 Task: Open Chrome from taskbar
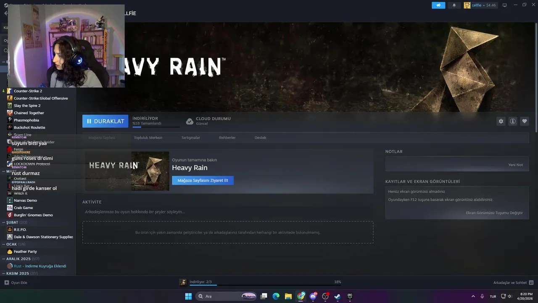tap(301, 296)
